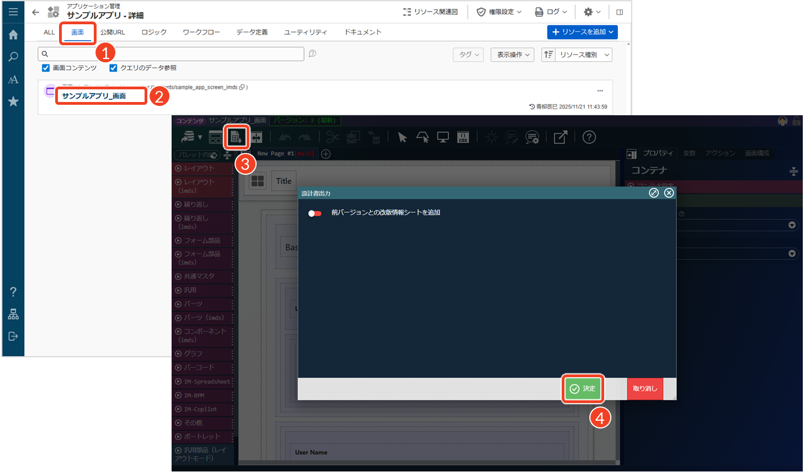Open the CSS editor toolbar icon
The width and height of the screenshot is (805, 472).
click(463, 137)
